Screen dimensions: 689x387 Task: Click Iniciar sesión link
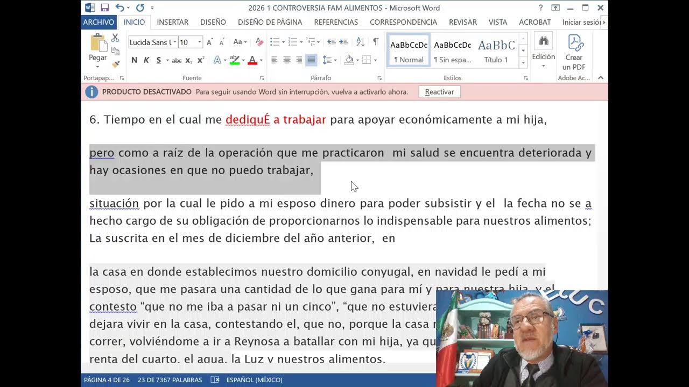click(x=581, y=22)
